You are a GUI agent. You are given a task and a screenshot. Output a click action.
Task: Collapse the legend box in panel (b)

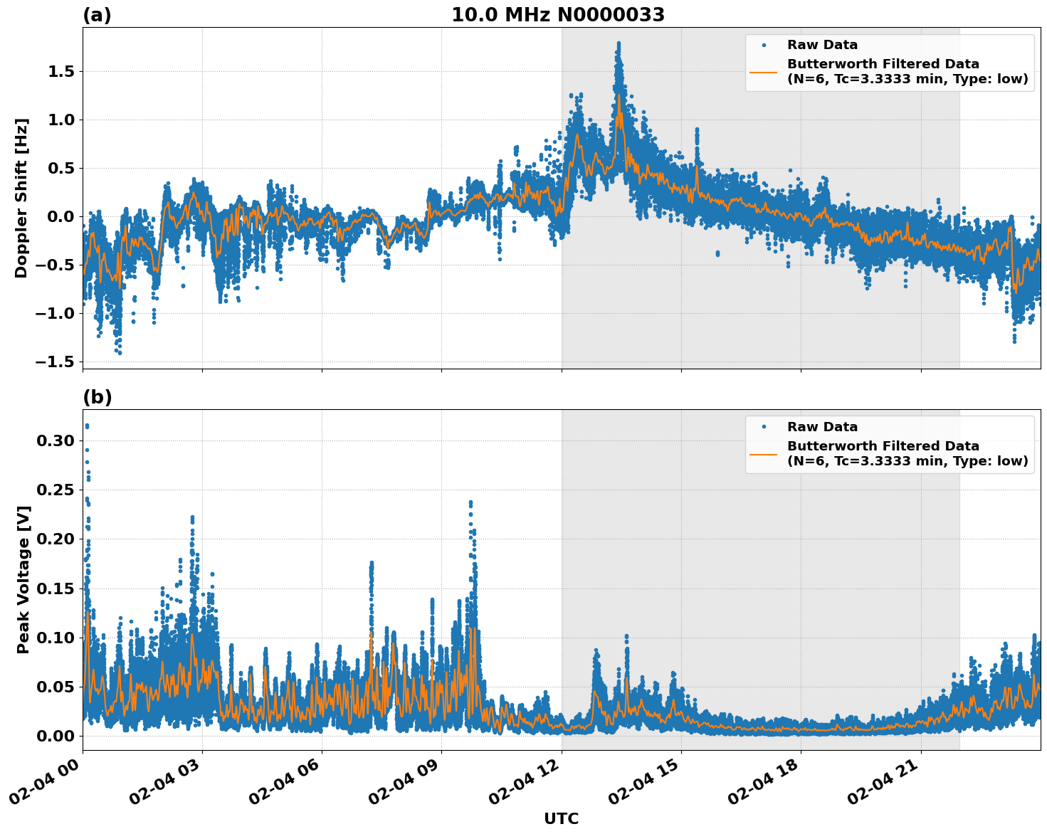click(x=890, y=441)
